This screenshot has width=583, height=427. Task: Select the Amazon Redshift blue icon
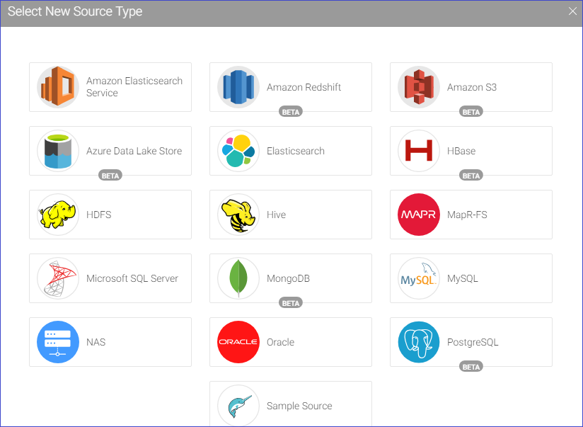(x=238, y=87)
